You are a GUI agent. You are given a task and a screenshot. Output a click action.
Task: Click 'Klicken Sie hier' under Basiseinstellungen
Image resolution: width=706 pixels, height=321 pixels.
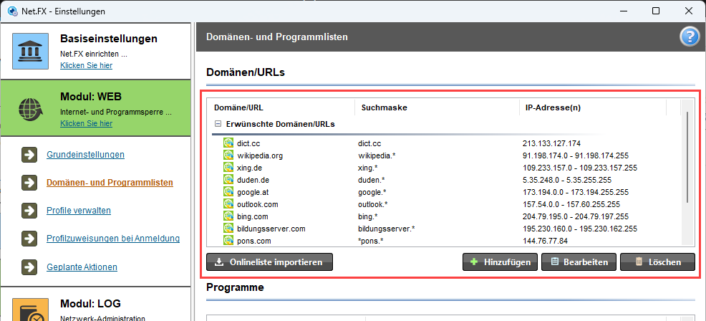[x=87, y=65]
